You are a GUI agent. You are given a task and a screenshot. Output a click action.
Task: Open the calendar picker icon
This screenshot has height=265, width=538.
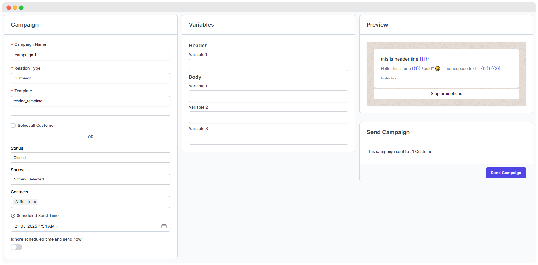164,226
